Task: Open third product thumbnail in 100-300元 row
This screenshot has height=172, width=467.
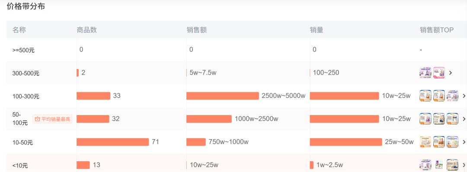Action: pyautogui.click(x=452, y=96)
